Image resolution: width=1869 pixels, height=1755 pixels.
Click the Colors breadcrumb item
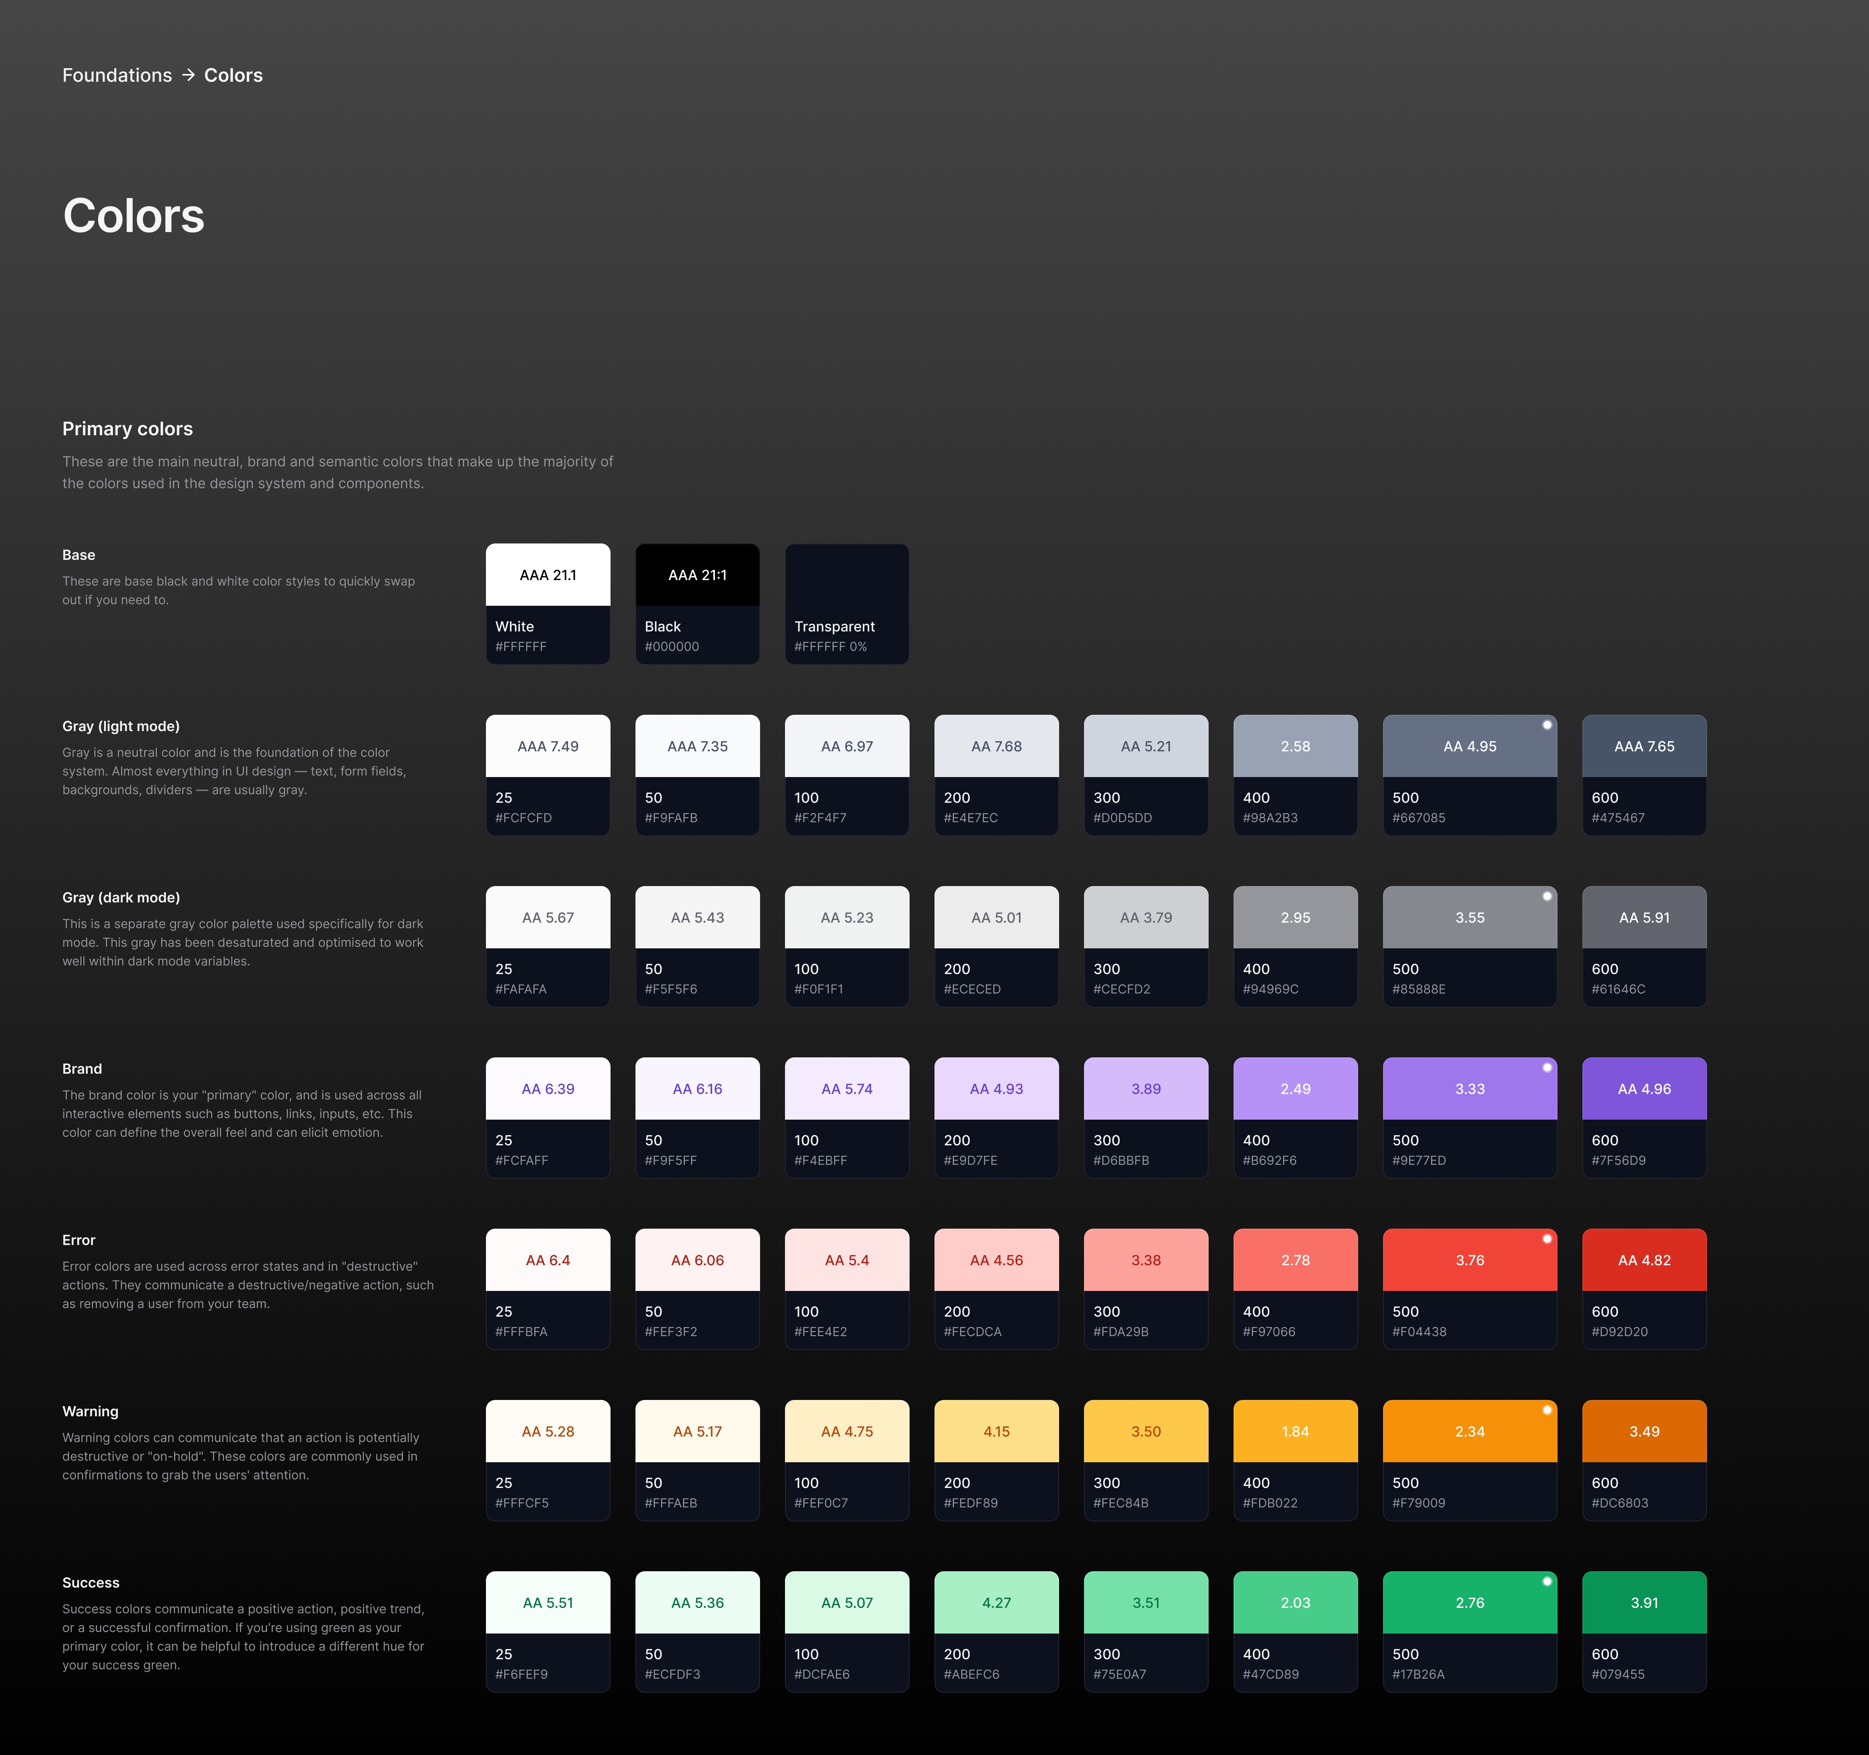233,75
